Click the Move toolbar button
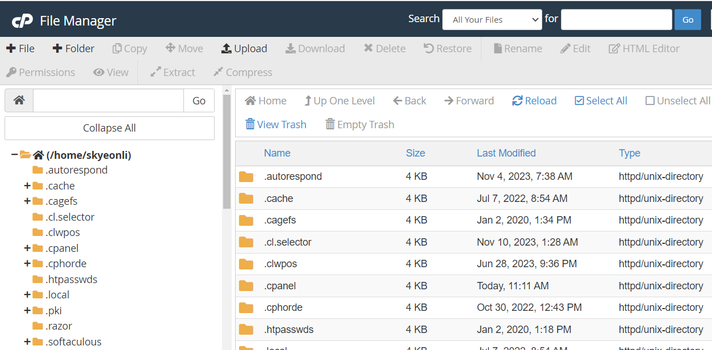Screen dimensions: 712x350 point(184,49)
